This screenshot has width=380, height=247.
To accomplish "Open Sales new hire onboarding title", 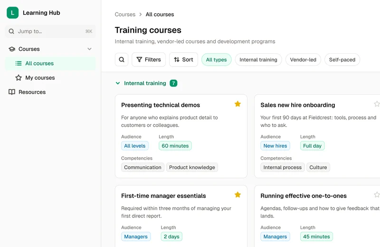I will pos(298,105).
